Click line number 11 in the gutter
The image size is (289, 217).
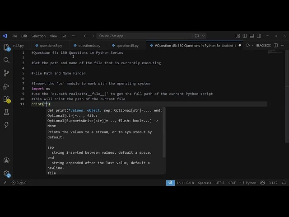[x=22, y=104]
